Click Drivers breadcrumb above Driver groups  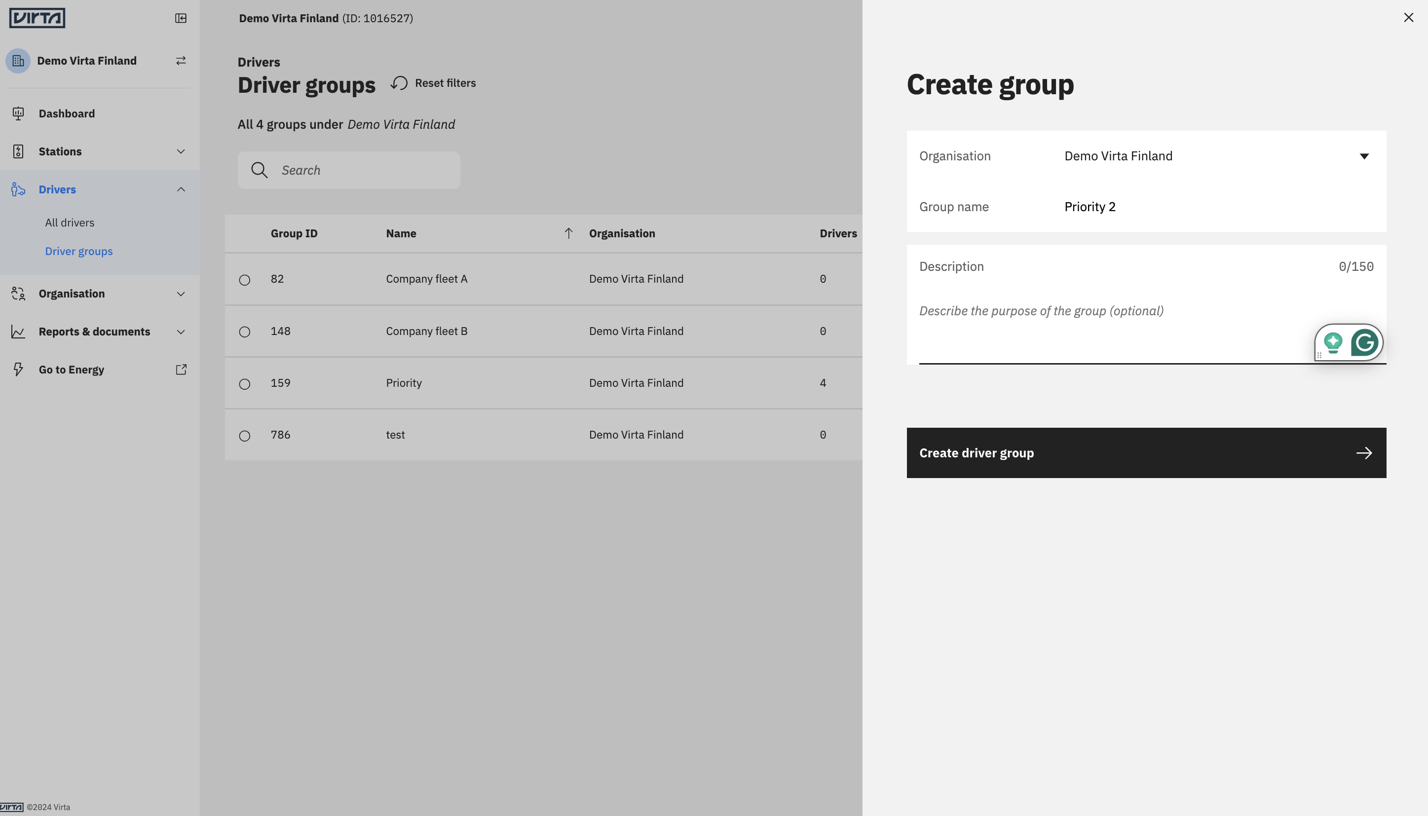(259, 62)
